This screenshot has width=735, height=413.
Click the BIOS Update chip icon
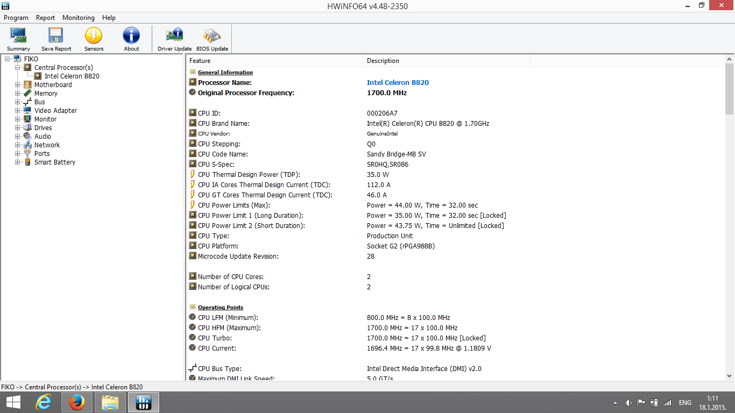(x=212, y=39)
